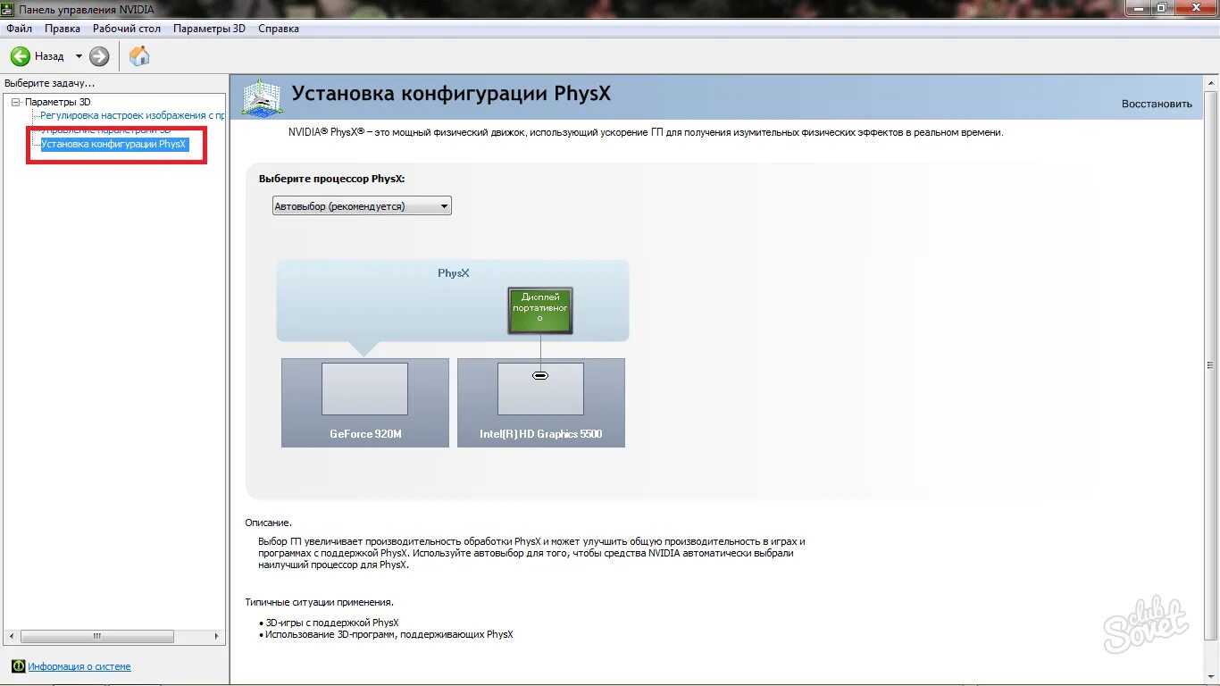Open the Back history dropdown arrow
Screen dimensions: 1220x686
pos(79,56)
